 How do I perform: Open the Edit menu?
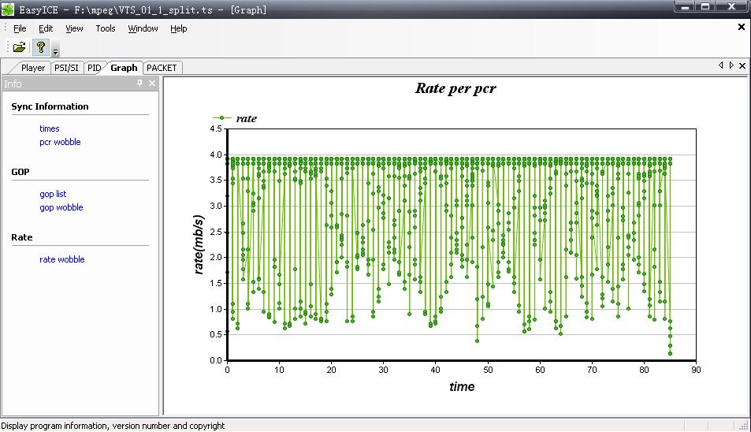click(46, 28)
